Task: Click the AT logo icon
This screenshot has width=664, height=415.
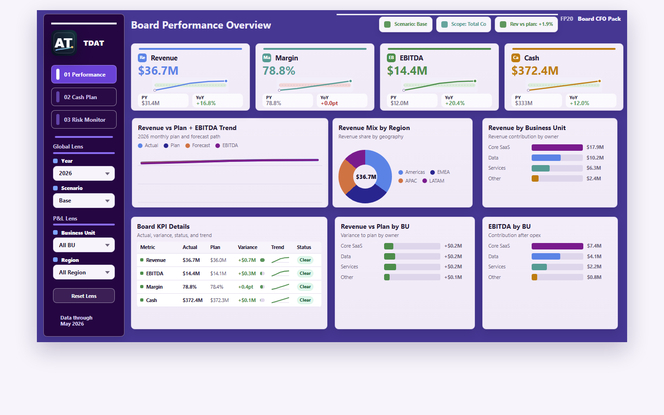Action: pos(64,43)
